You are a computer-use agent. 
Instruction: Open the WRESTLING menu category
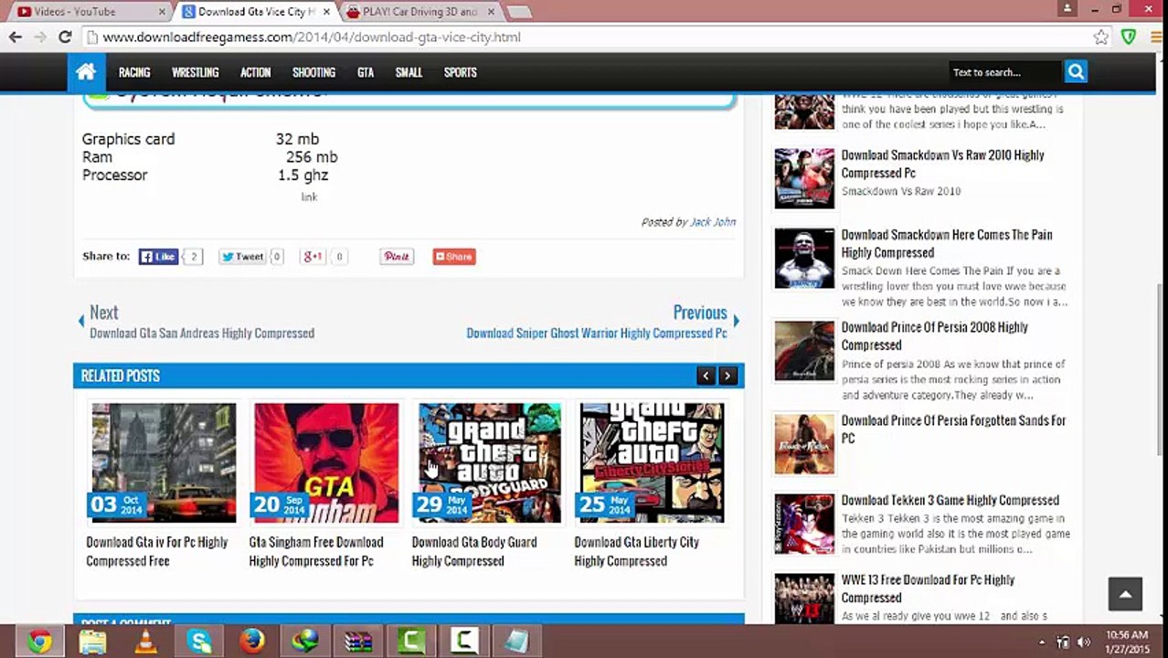(196, 72)
